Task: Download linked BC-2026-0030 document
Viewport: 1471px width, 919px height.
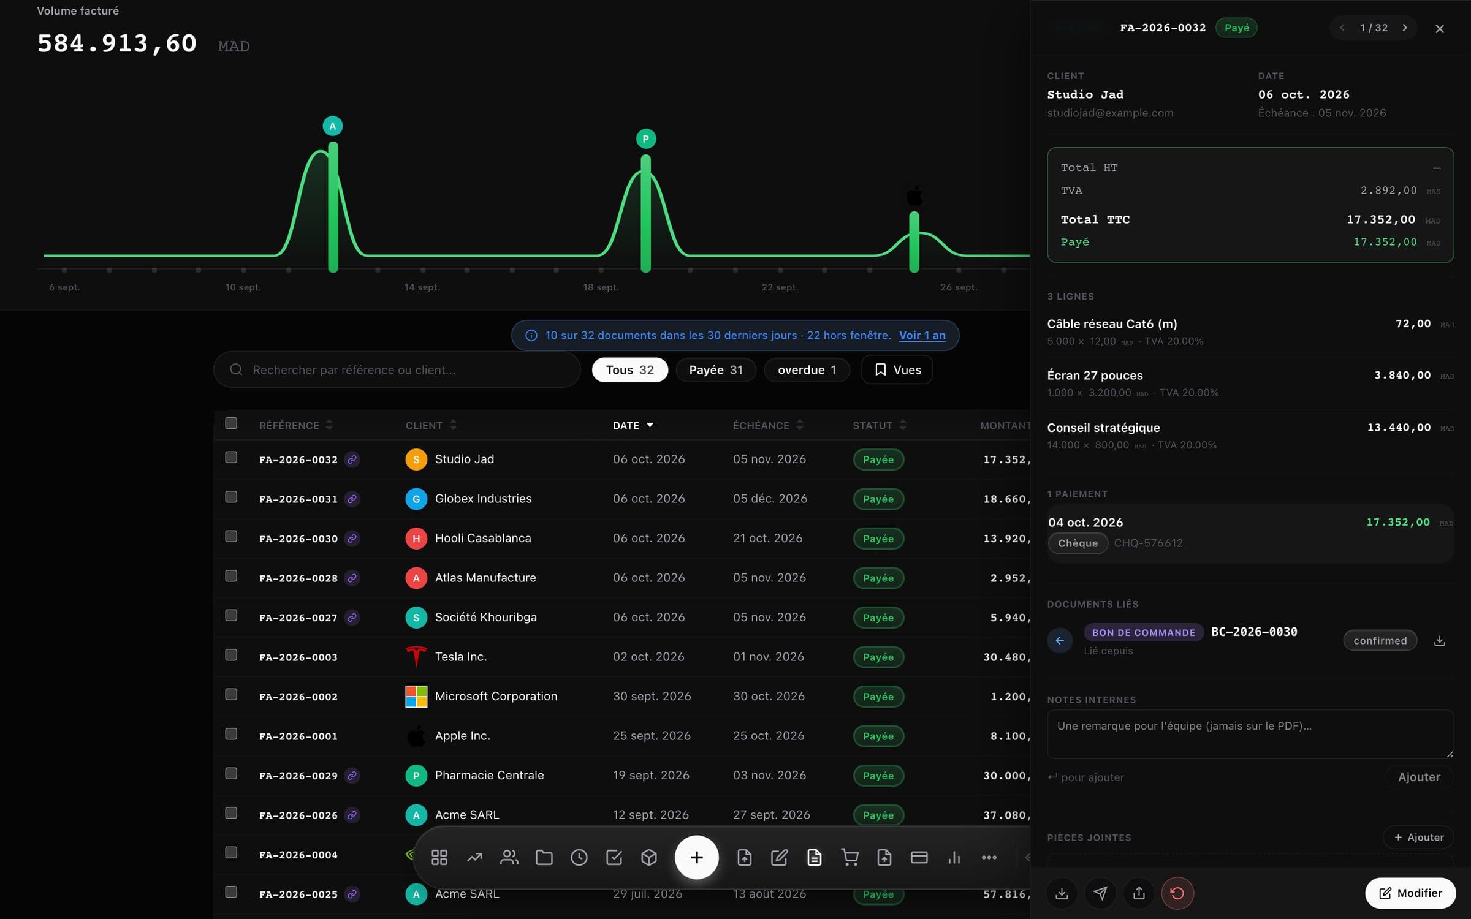Action: coord(1440,640)
